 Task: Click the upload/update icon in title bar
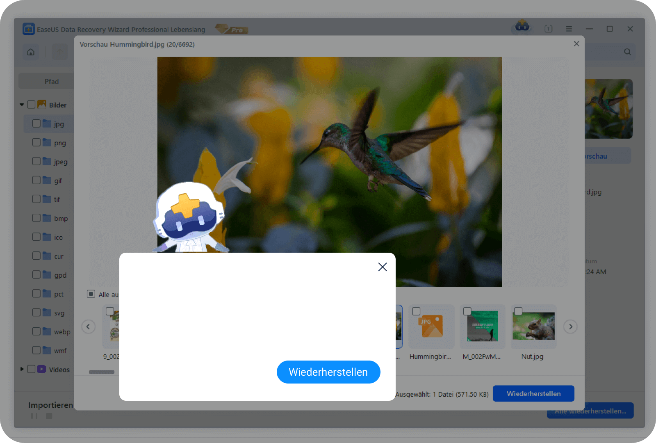point(548,29)
